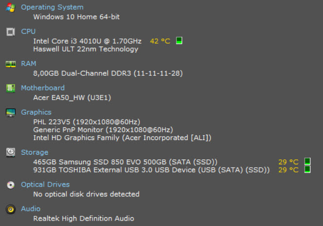This screenshot has height=226, width=323.
Task: Click the Storage hard drive icon
Action: point(11,153)
